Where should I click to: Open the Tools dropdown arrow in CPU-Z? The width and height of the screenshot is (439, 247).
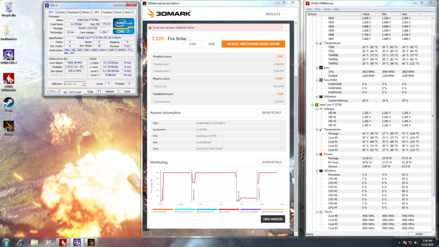coord(98,91)
